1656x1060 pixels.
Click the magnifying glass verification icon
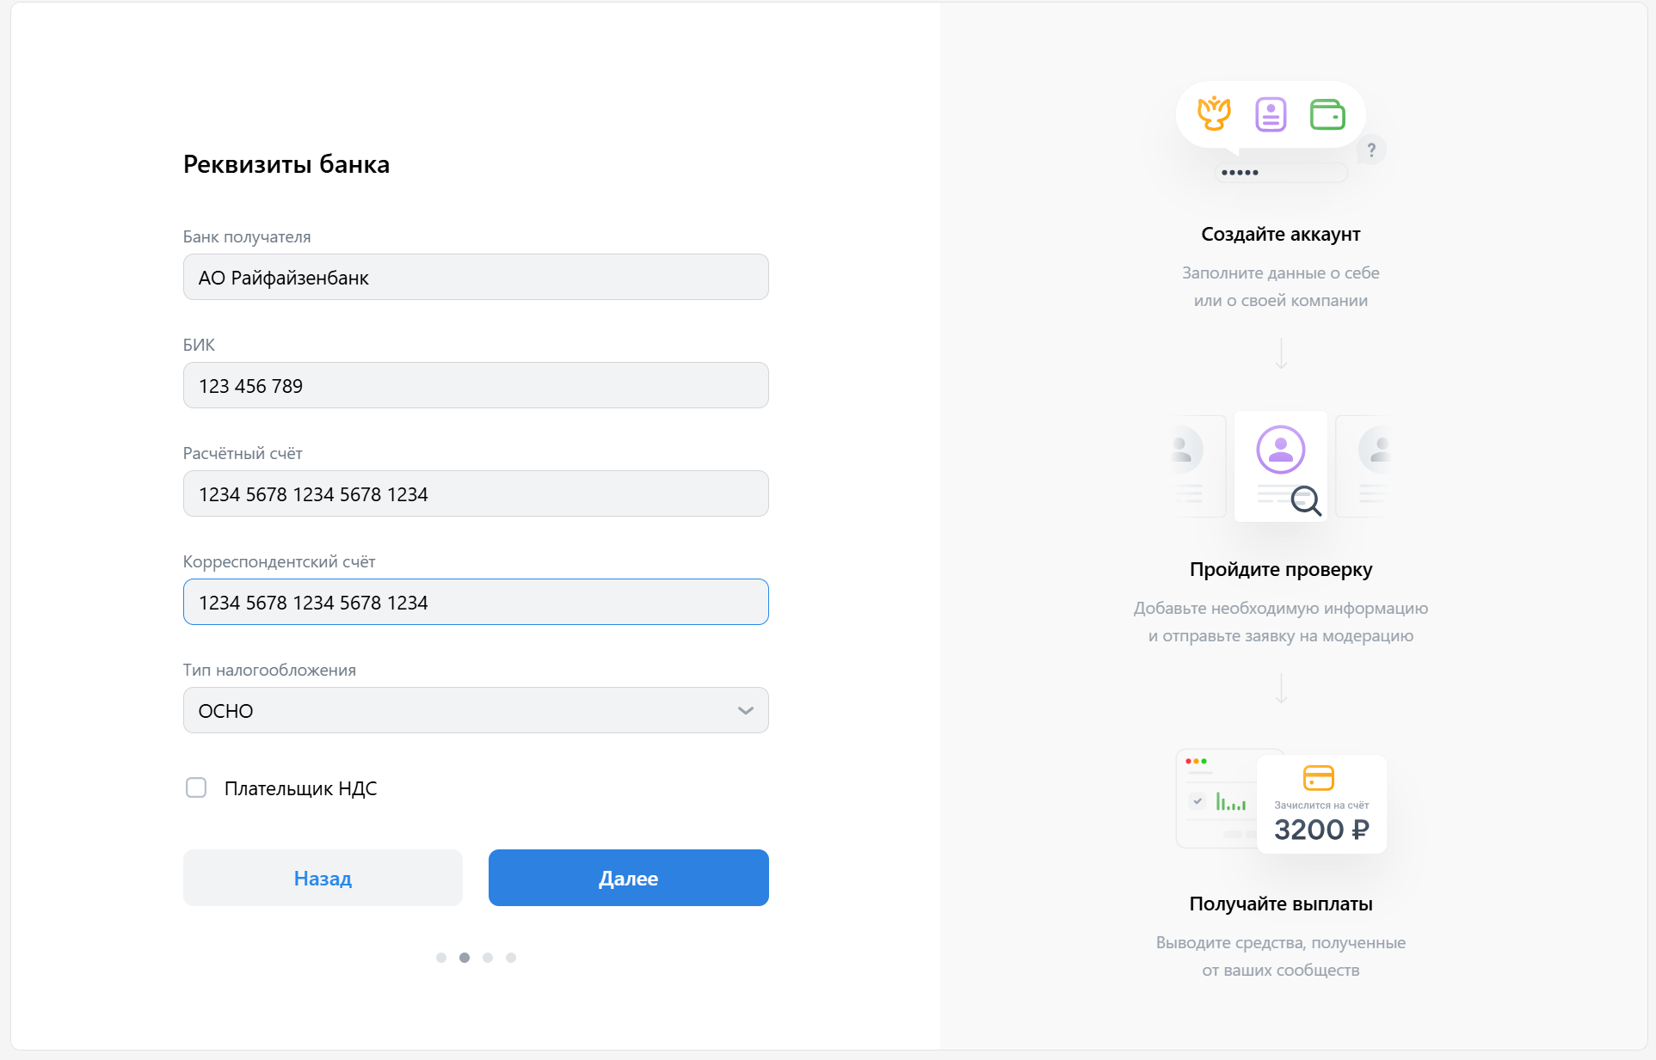[x=1306, y=500]
